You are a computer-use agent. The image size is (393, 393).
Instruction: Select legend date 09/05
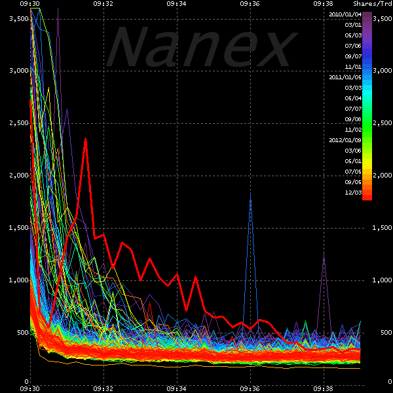pos(353,182)
